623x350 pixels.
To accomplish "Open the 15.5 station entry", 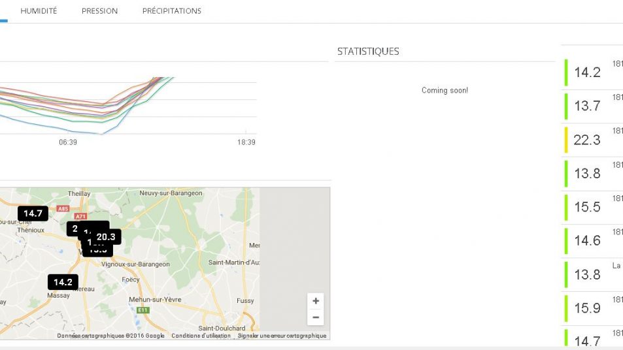I will click(x=586, y=207).
